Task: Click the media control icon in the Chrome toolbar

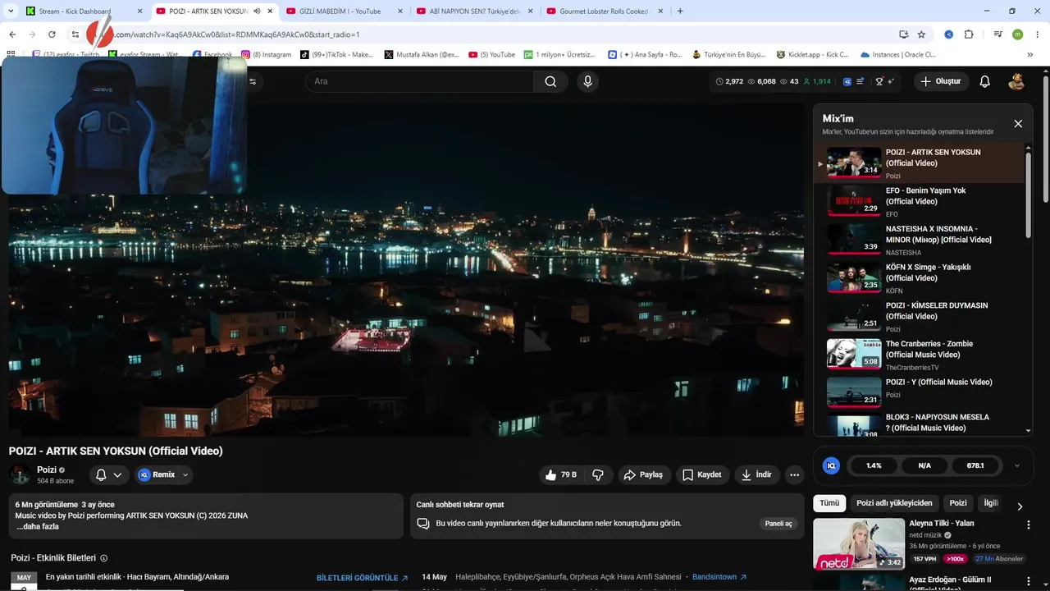Action: (x=998, y=34)
